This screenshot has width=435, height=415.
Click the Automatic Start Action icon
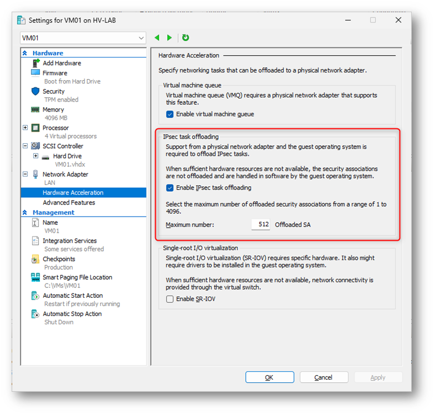[x=35, y=296]
